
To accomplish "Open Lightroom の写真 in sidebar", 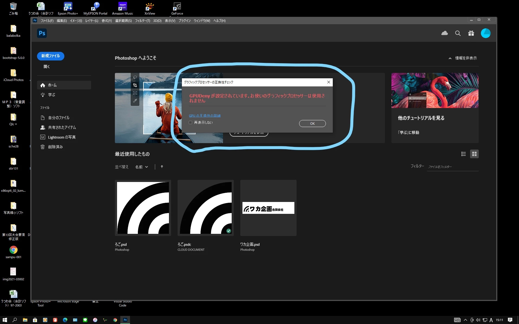I will coord(62,137).
